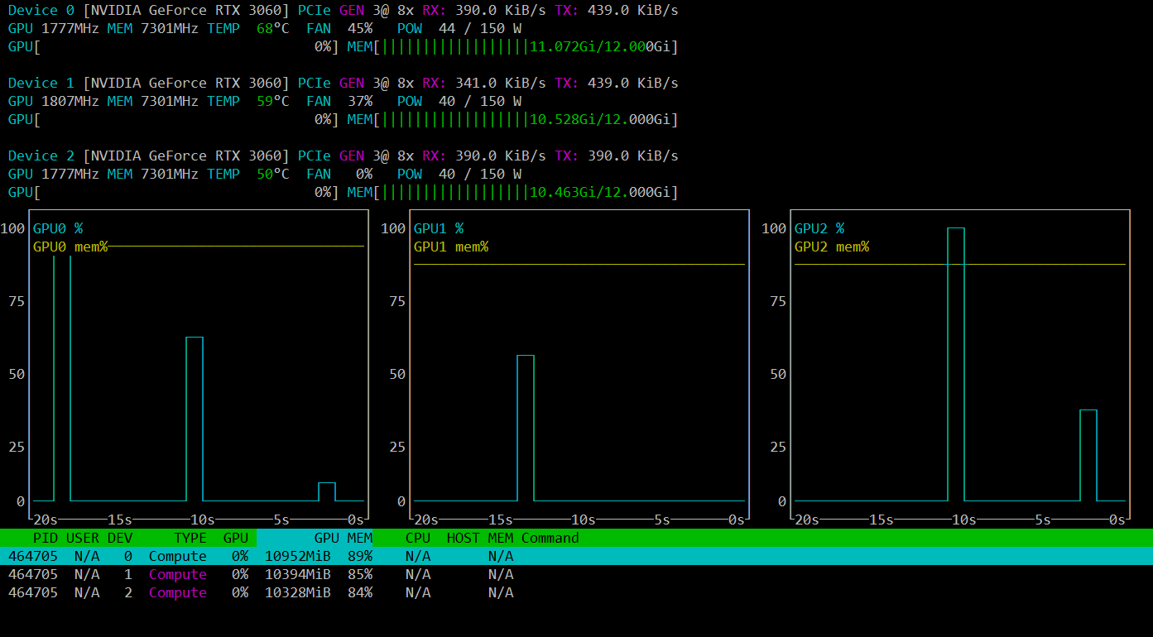1153x637 pixels.
Task: Select the 68°C temperature reading
Action: 273,28
